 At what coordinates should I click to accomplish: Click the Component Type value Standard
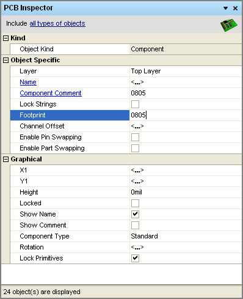point(186,236)
